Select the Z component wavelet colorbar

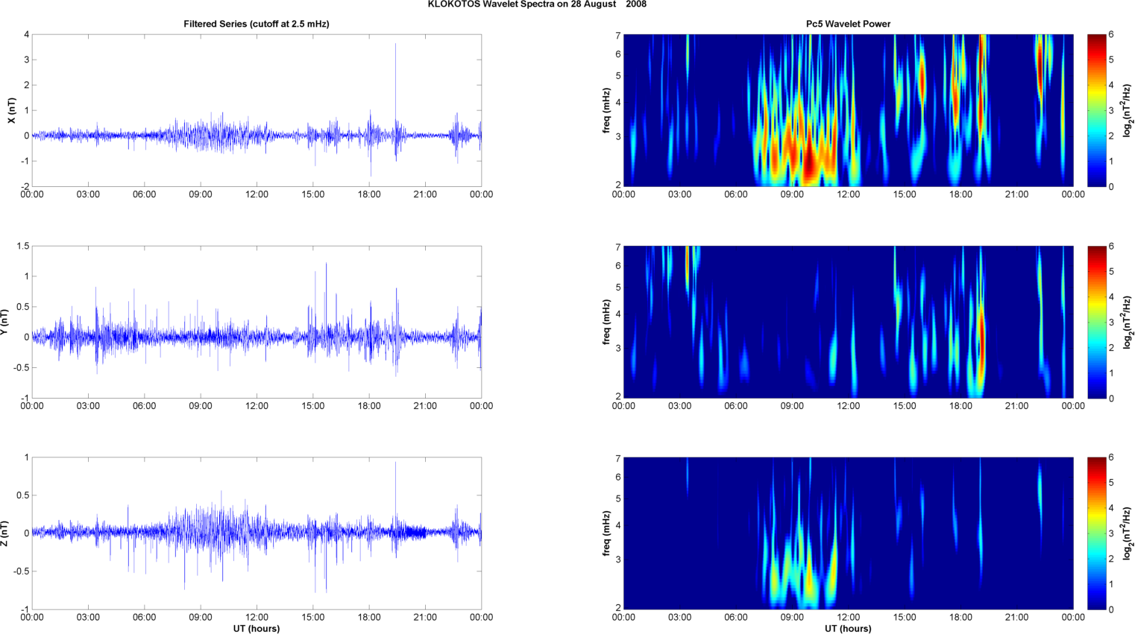(x=1097, y=533)
